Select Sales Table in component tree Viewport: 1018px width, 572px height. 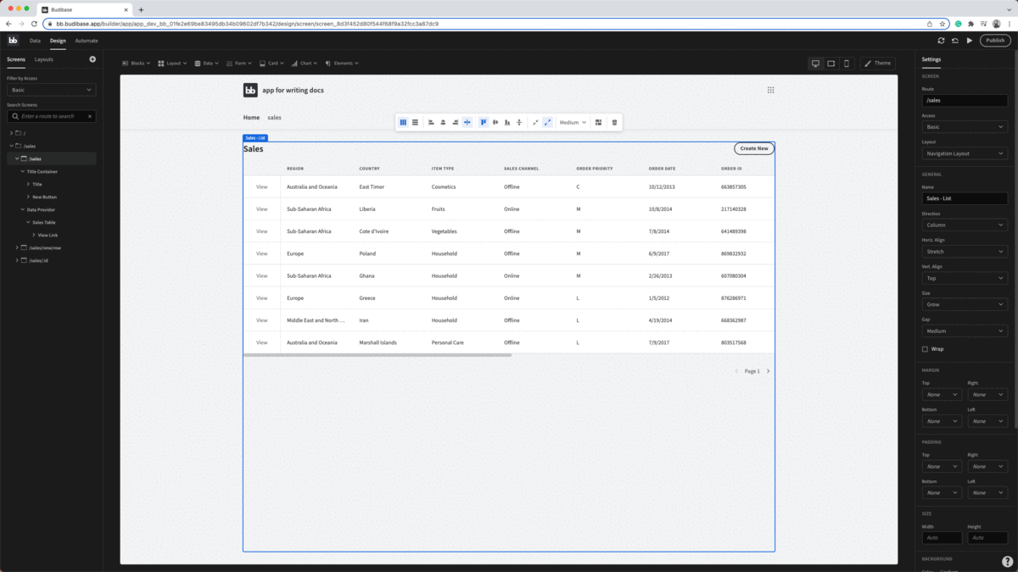44,222
